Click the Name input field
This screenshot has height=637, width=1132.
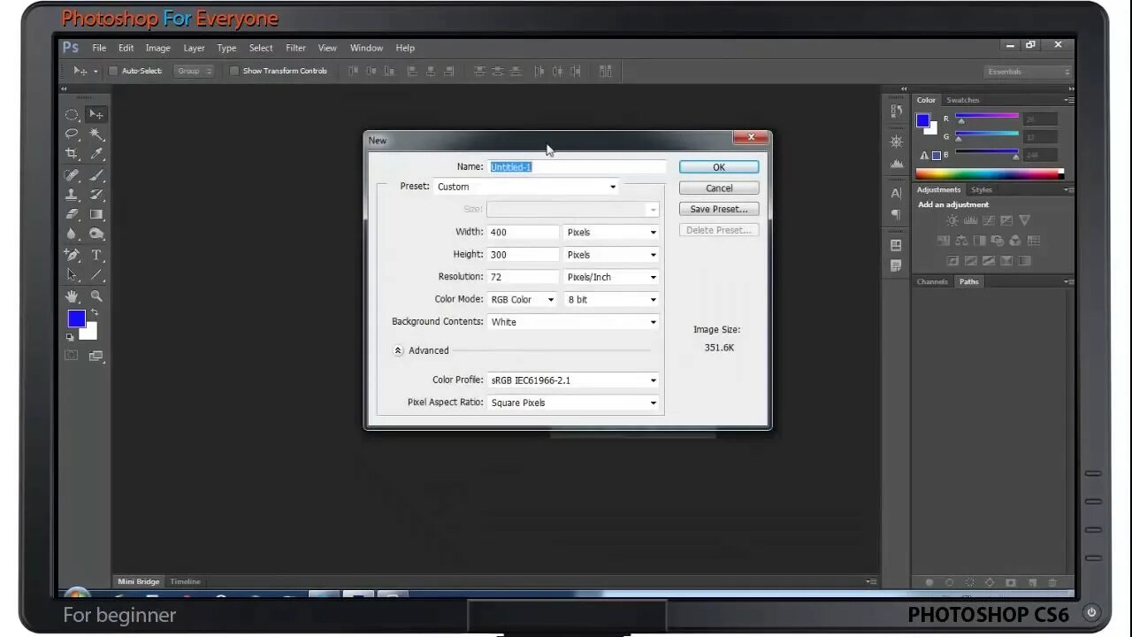[x=577, y=166]
